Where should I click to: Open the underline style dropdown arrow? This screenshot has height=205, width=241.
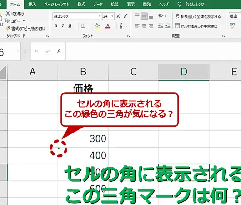point(75,26)
